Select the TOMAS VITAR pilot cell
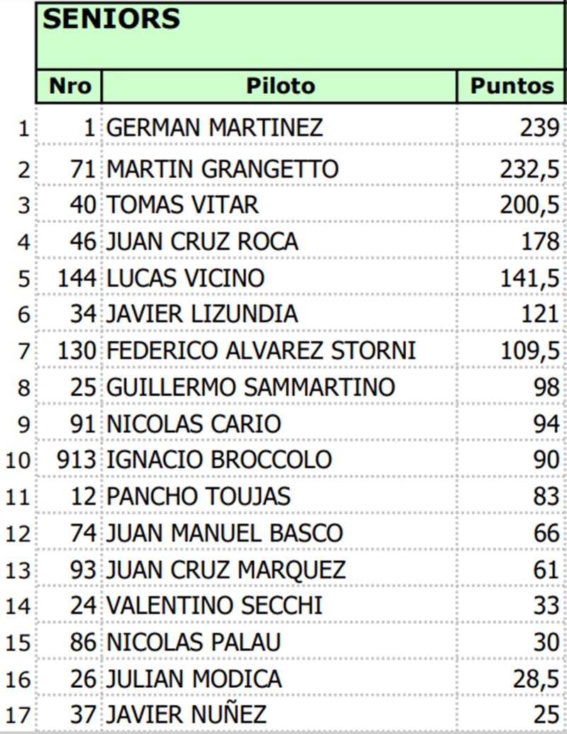This screenshot has height=734, width=567. (183, 205)
